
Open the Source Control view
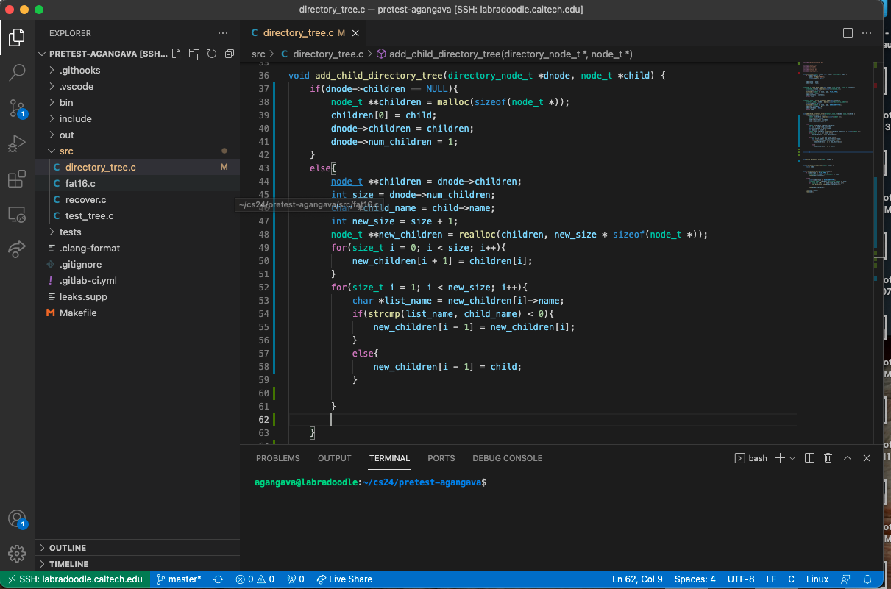click(17, 109)
